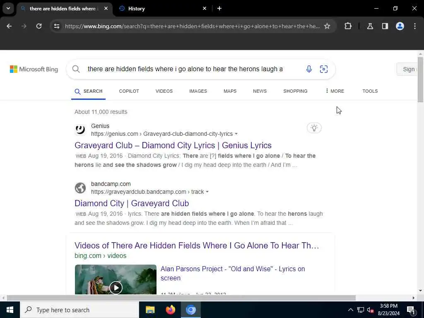Viewport: 424px width, 318px height.
Task: Open the Chrome profile avatar
Action: click(x=400, y=26)
